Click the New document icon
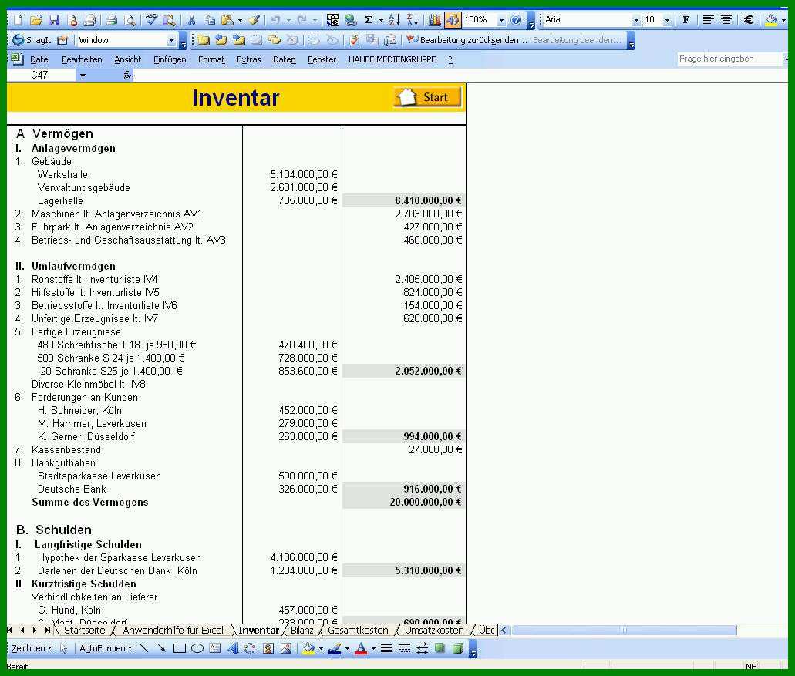The image size is (795, 676). (19, 20)
